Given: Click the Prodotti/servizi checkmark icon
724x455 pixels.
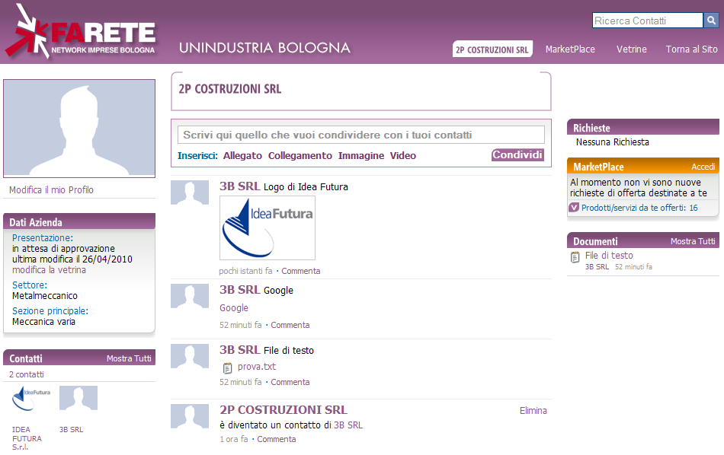Looking at the screenshot, I should click(574, 208).
